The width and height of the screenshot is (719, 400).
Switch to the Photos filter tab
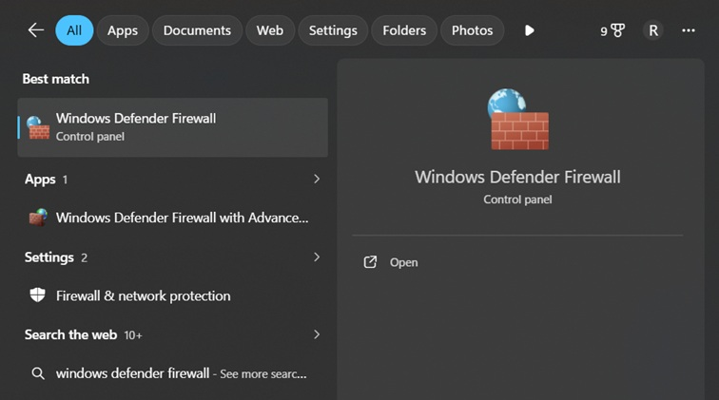[x=472, y=30]
